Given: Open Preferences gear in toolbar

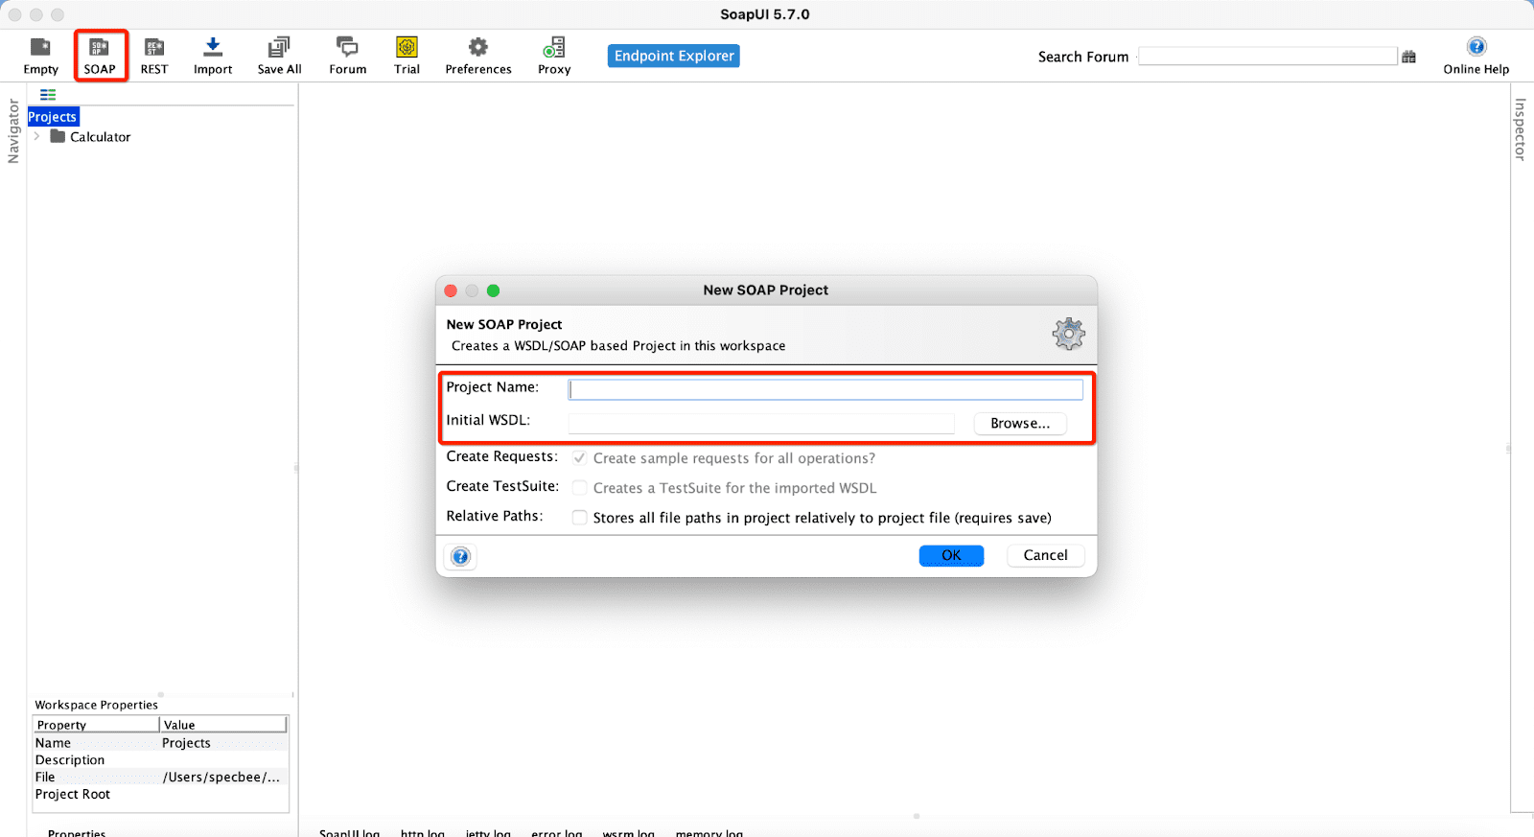Looking at the screenshot, I should [478, 56].
